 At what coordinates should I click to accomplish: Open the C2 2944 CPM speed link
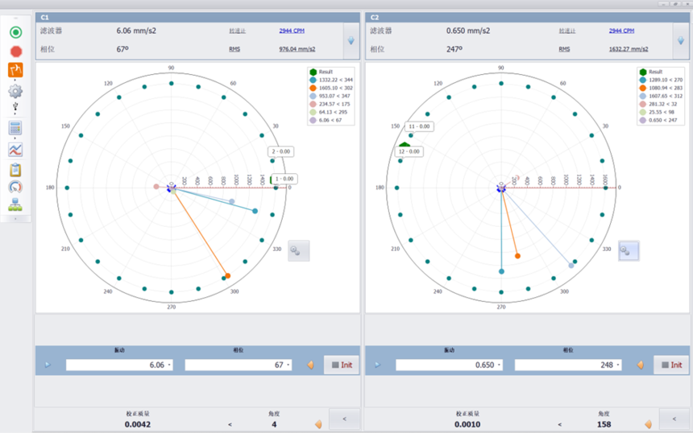[x=621, y=31]
